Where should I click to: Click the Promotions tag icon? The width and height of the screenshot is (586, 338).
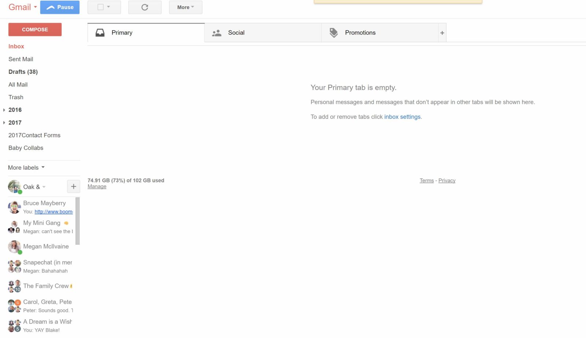tap(333, 33)
